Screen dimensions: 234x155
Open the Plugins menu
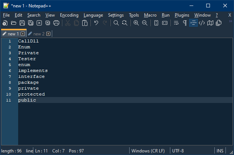point(182,15)
